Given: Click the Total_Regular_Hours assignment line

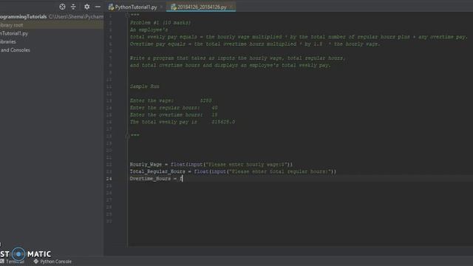Looking at the screenshot, I should 233,171.
